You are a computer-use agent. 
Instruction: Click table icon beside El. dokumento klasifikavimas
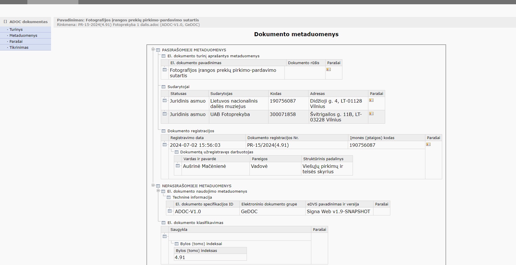pos(163,223)
